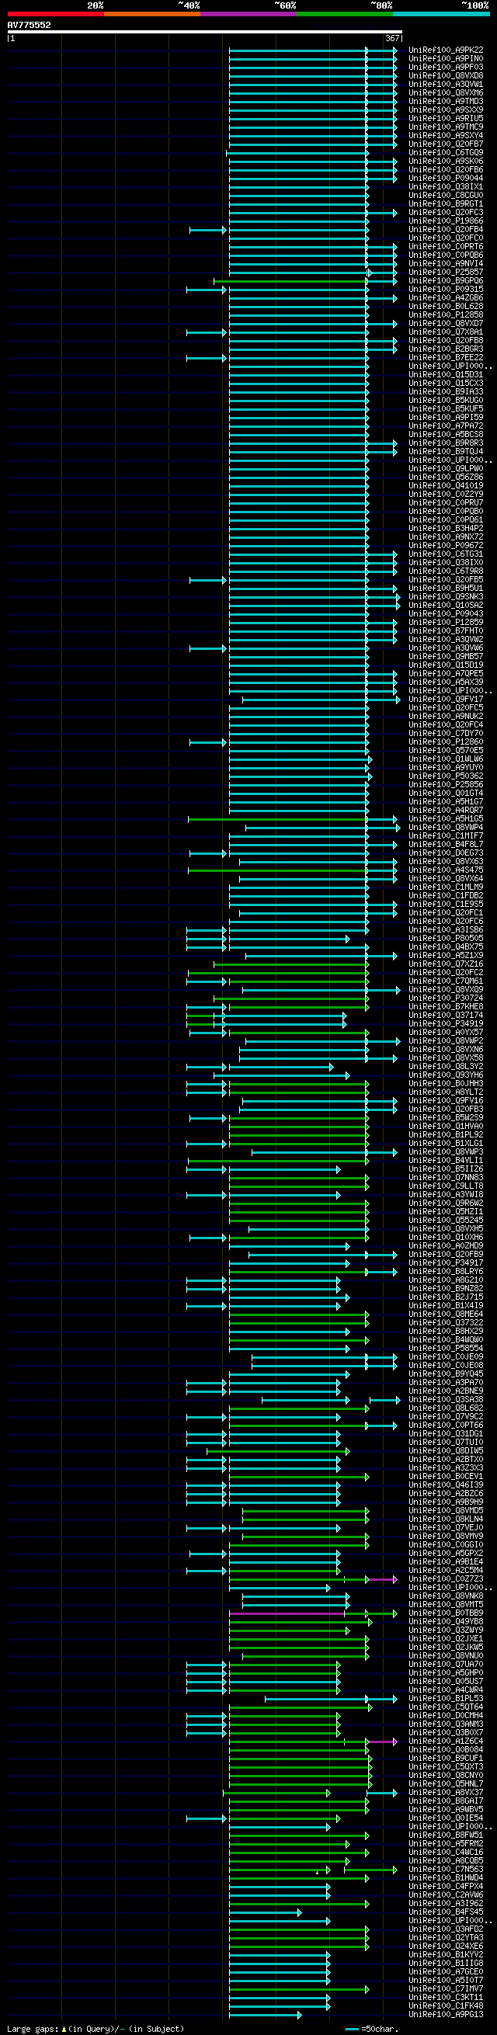Select the orange ~40% identity color band

click(x=151, y=13)
